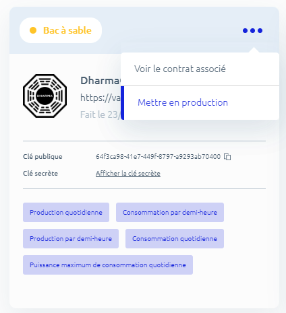
Task: Select 'Puissance maximum de consommation quotidienne' tag
Action: click(x=108, y=265)
